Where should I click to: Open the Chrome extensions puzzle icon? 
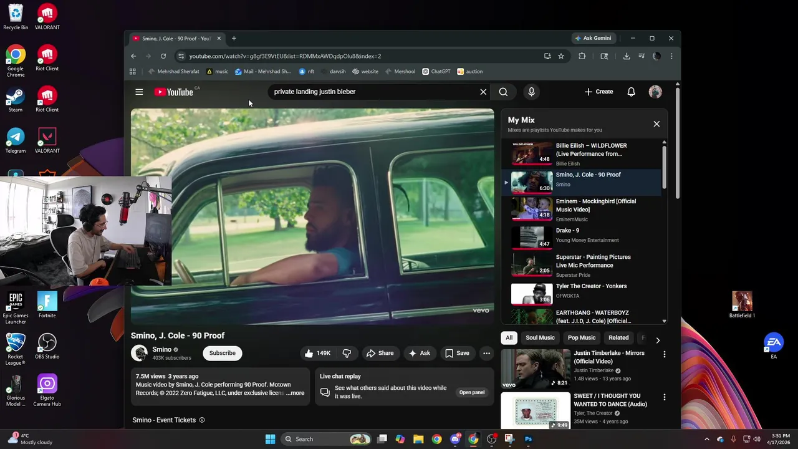582,56
